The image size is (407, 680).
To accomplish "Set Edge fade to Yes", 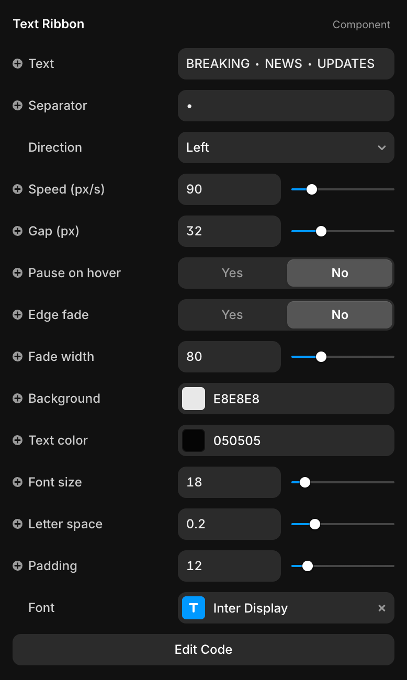I will coord(232,315).
